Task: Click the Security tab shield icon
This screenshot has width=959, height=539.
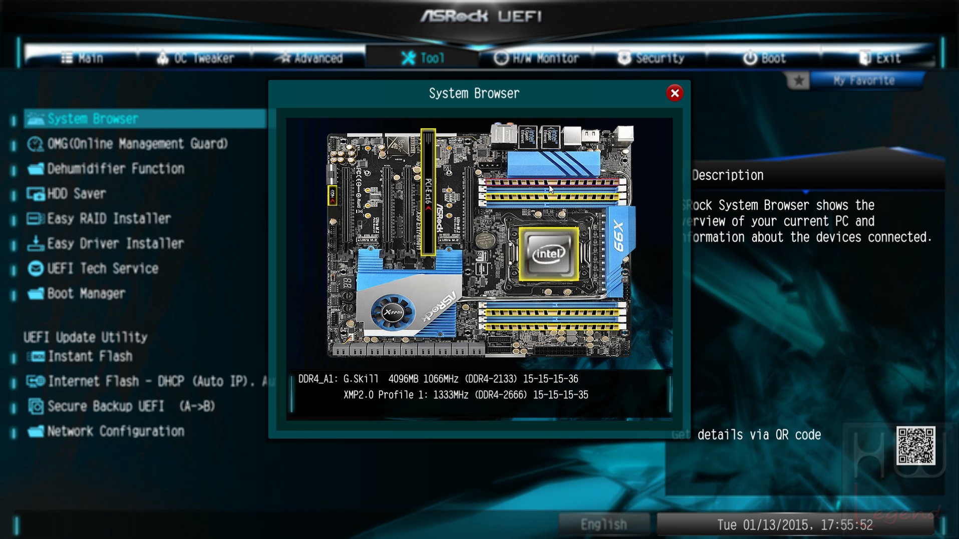Action: pos(624,58)
